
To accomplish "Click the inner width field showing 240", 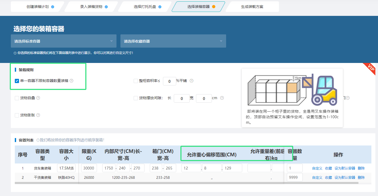I will coord(123,168).
